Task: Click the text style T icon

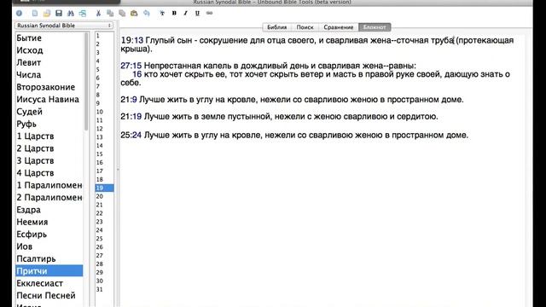Action: [162, 14]
